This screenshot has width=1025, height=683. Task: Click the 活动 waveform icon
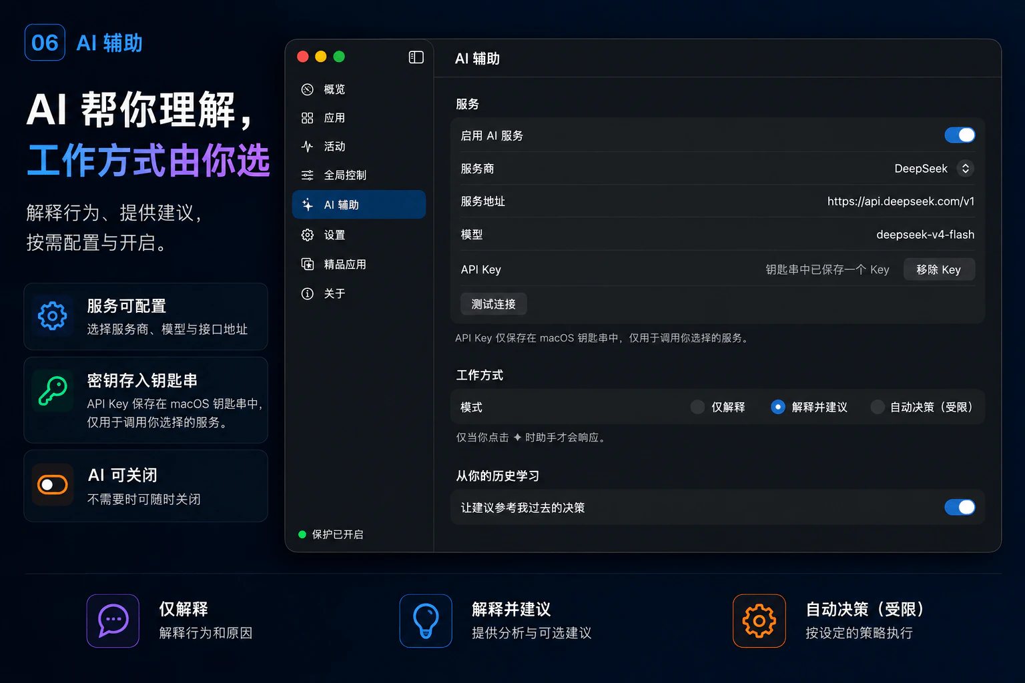307,147
